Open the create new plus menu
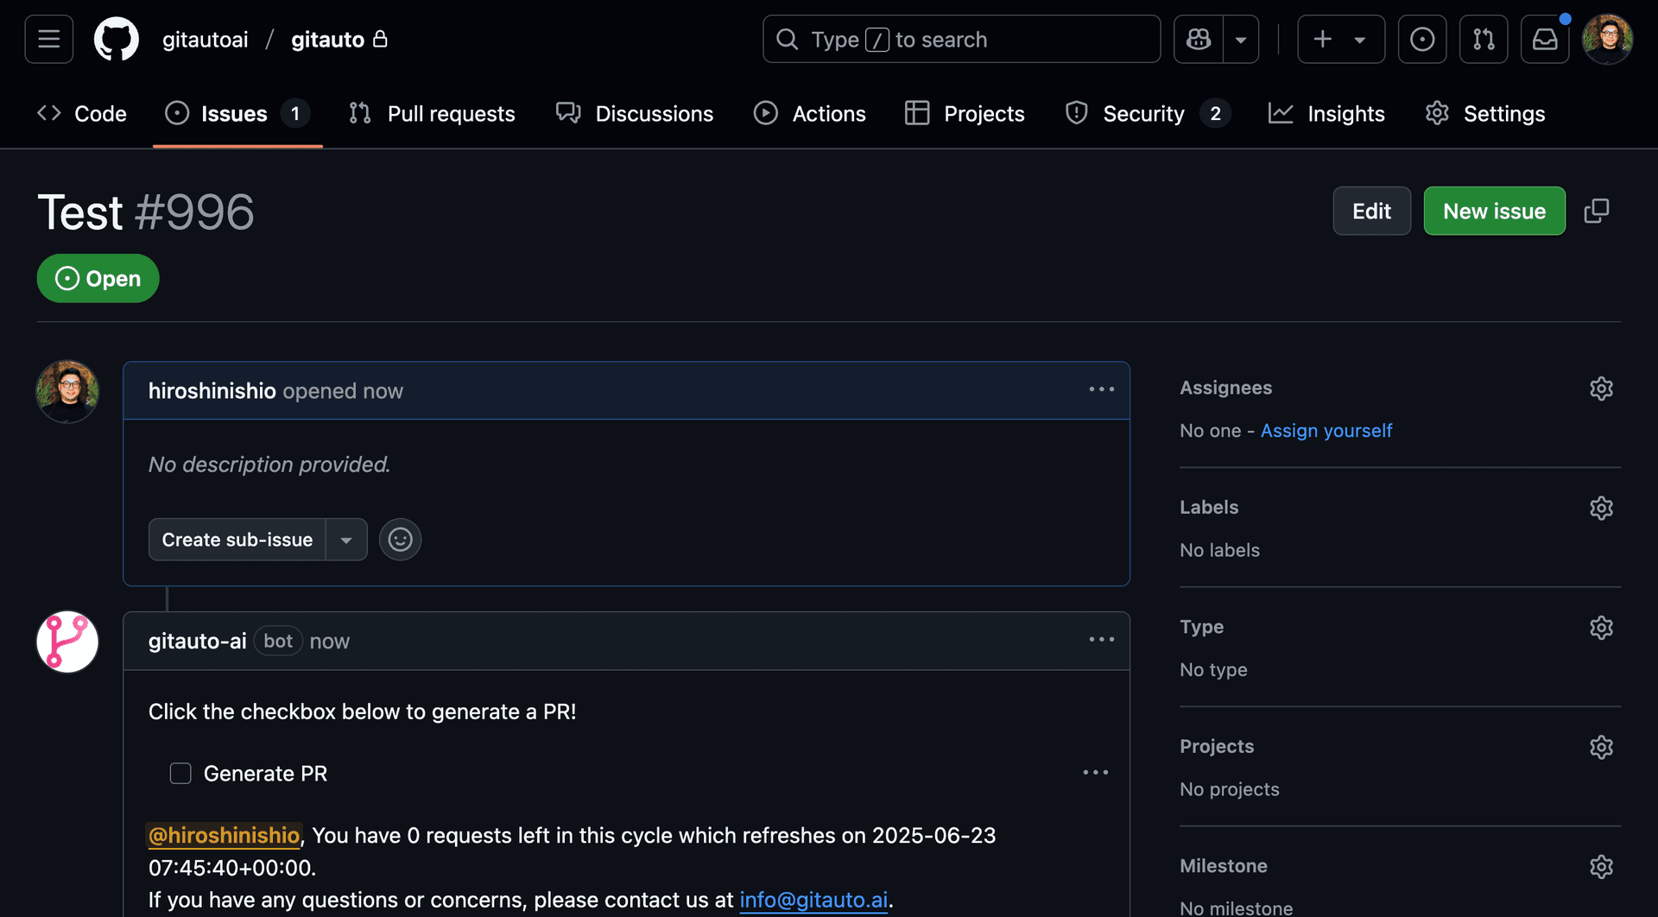The image size is (1658, 917). point(1341,39)
